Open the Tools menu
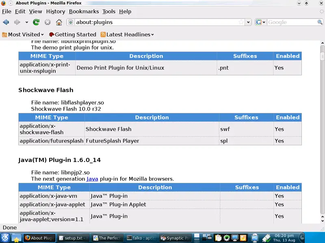 109,12
